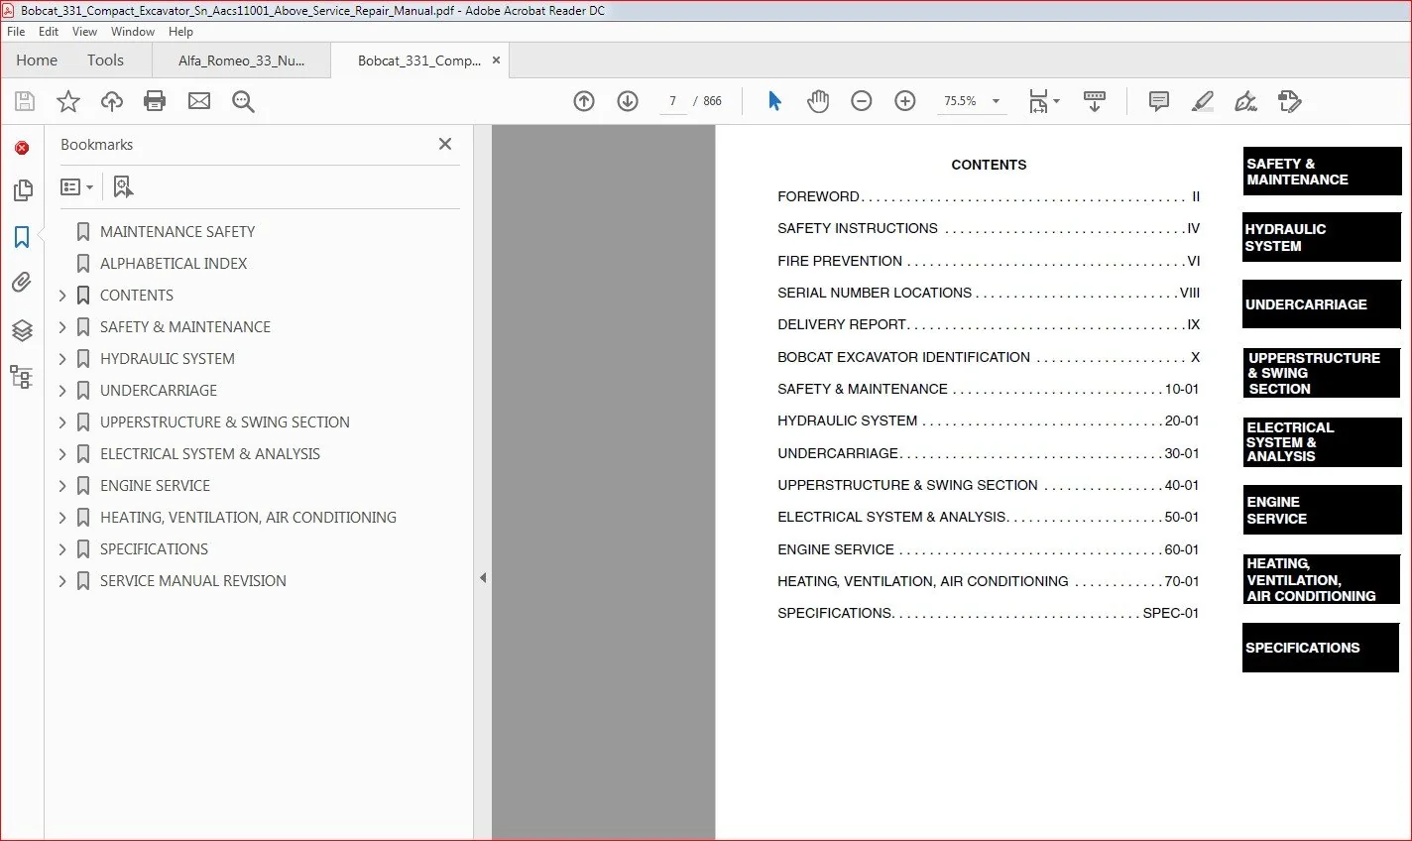Expand SAFETY & MAINTENANCE bookmark
Screen dimensions: 1412x841
coord(62,327)
